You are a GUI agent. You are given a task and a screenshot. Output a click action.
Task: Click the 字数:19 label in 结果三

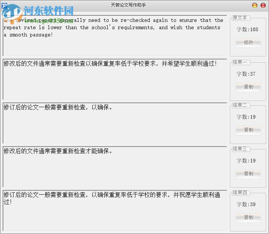tap(246, 160)
